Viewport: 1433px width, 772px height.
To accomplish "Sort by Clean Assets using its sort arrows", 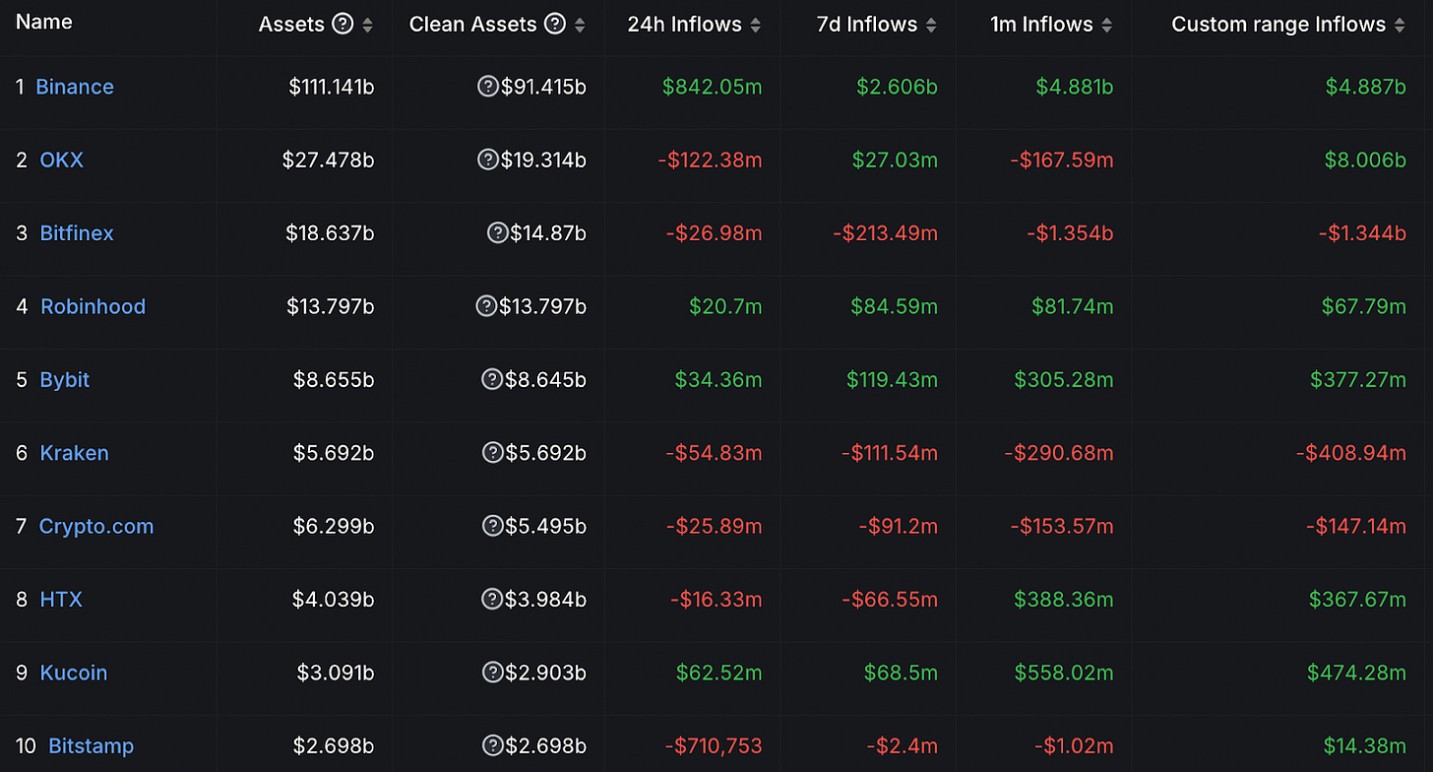I will point(580,26).
